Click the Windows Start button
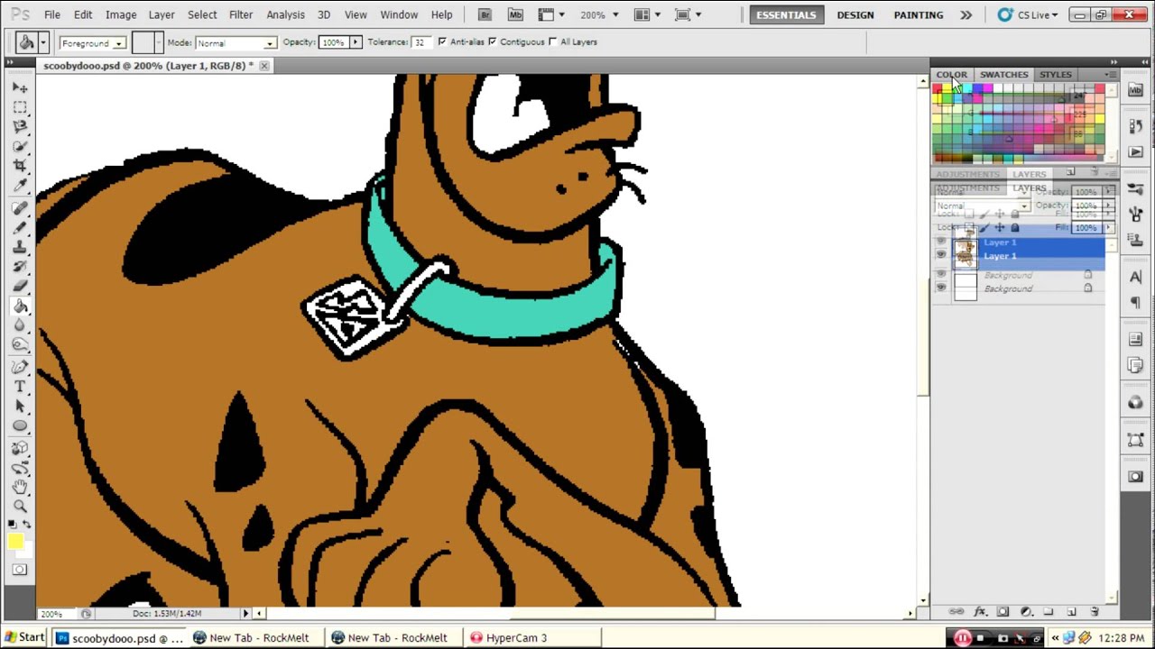Viewport: 1155px width, 649px height. click(x=23, y=637)
